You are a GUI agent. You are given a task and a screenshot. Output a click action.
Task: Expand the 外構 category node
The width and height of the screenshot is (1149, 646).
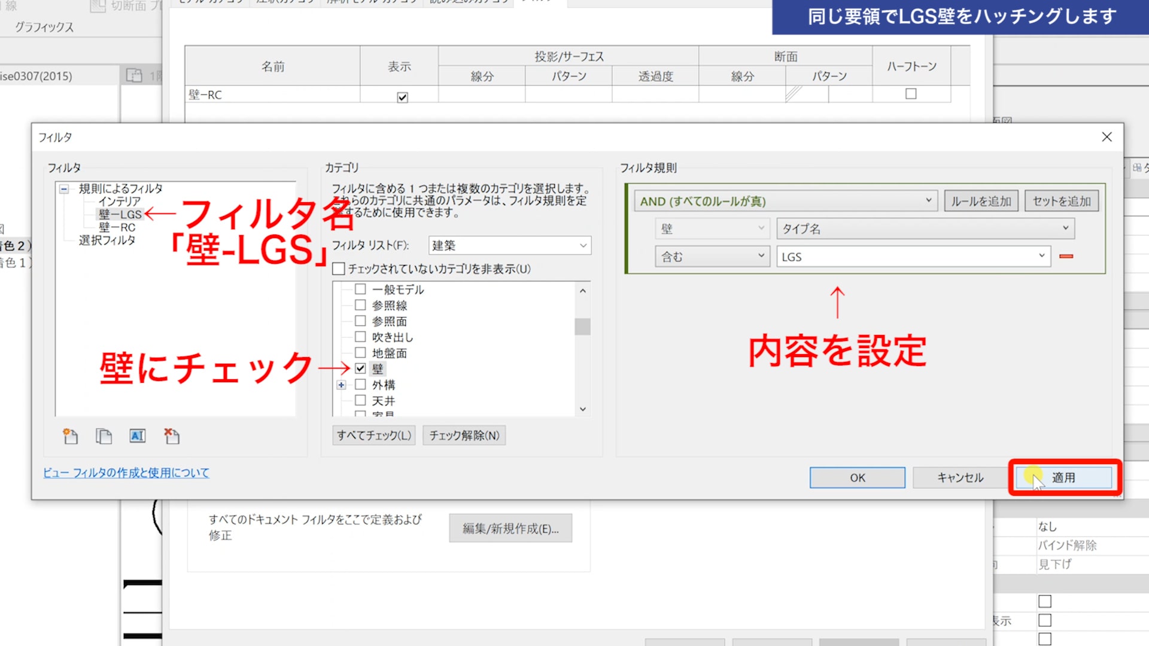(x=341, y=385)
